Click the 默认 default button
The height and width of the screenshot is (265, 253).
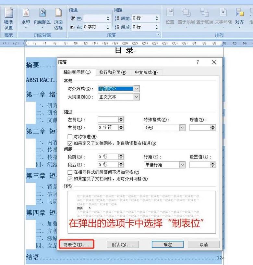point(123,245)
